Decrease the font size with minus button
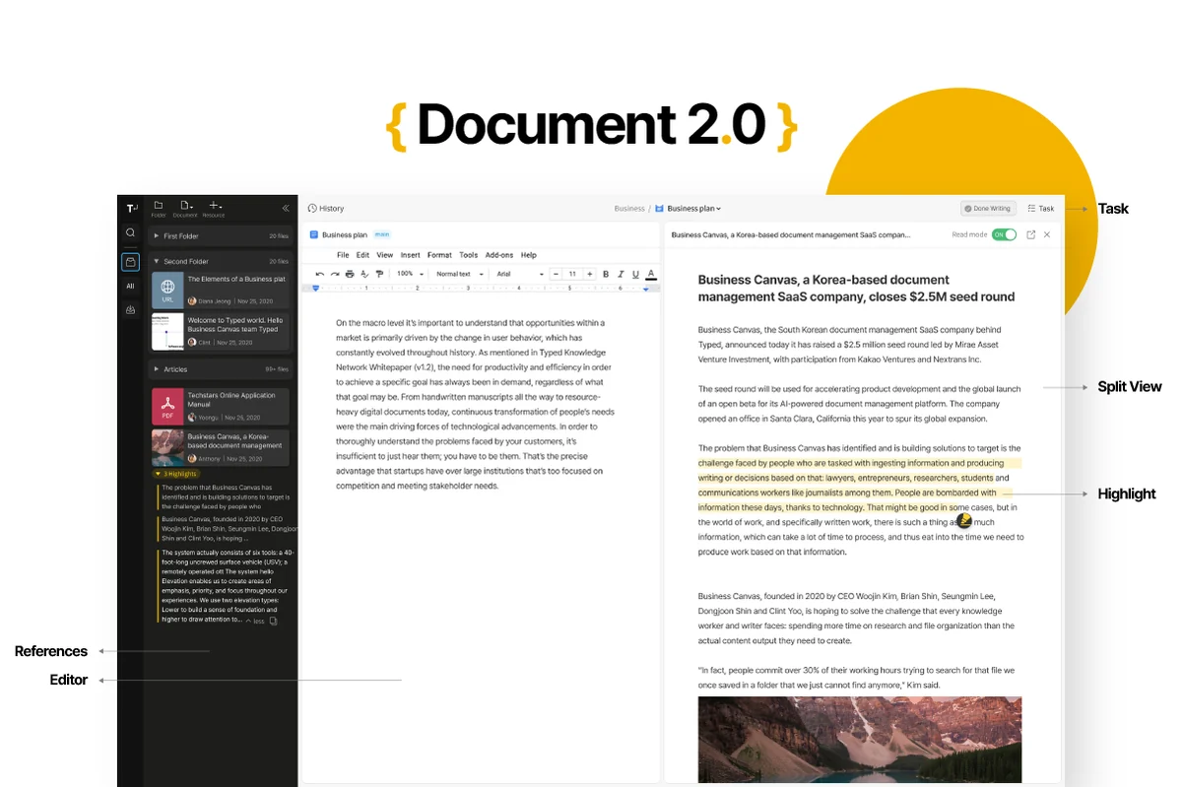This screenshot has width=1182, height=787. point(557,274)
